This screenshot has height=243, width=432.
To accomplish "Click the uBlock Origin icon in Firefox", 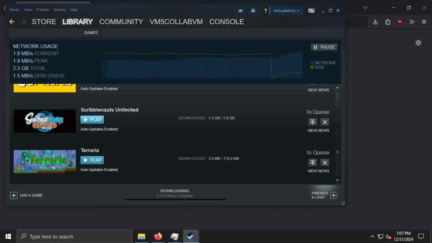I will coord(400,22).
